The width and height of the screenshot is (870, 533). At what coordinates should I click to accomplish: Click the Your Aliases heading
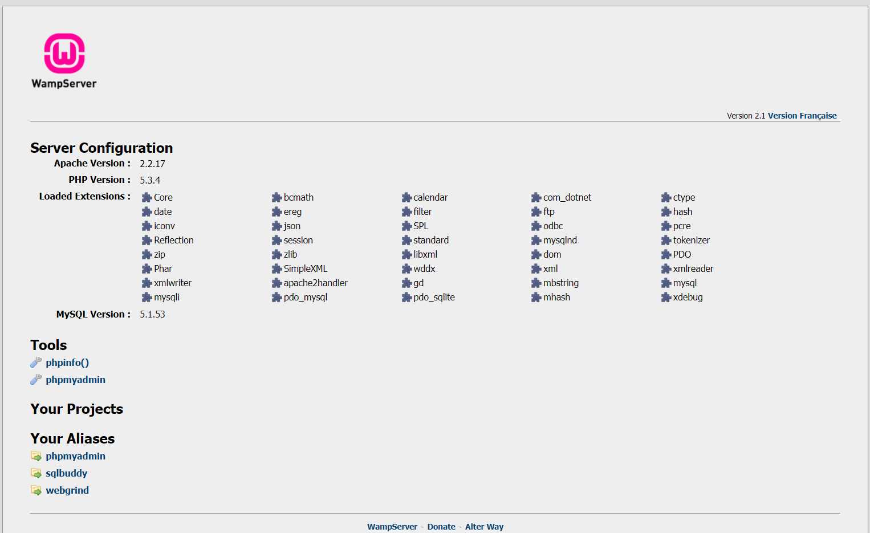72,438
